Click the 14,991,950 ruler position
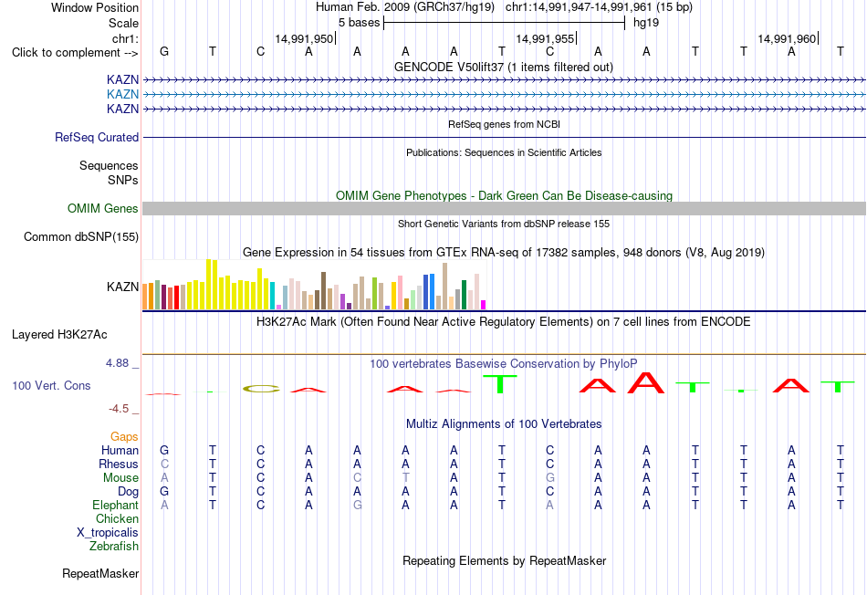Image resolution: width=867 pixels, height=595 pixels. [304, 38]
